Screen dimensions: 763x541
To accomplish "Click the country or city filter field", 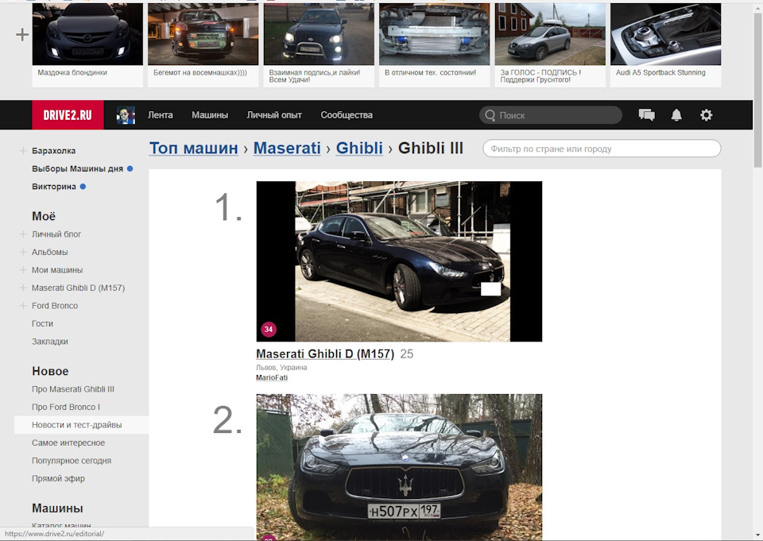I will [602, 149].
